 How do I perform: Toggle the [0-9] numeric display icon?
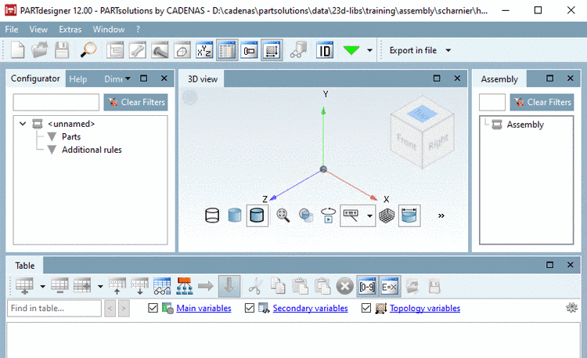pyautogui.click(x=367, y=287)
